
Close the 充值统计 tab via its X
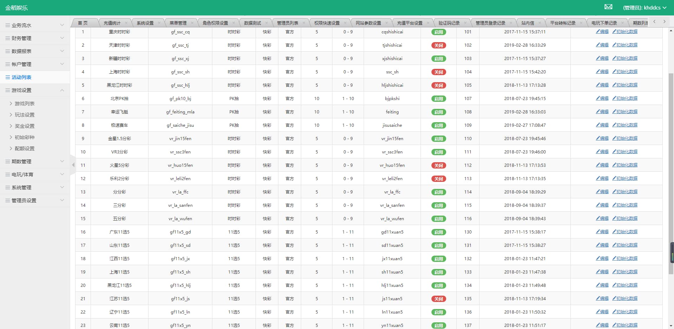click(x=126, y=23)
